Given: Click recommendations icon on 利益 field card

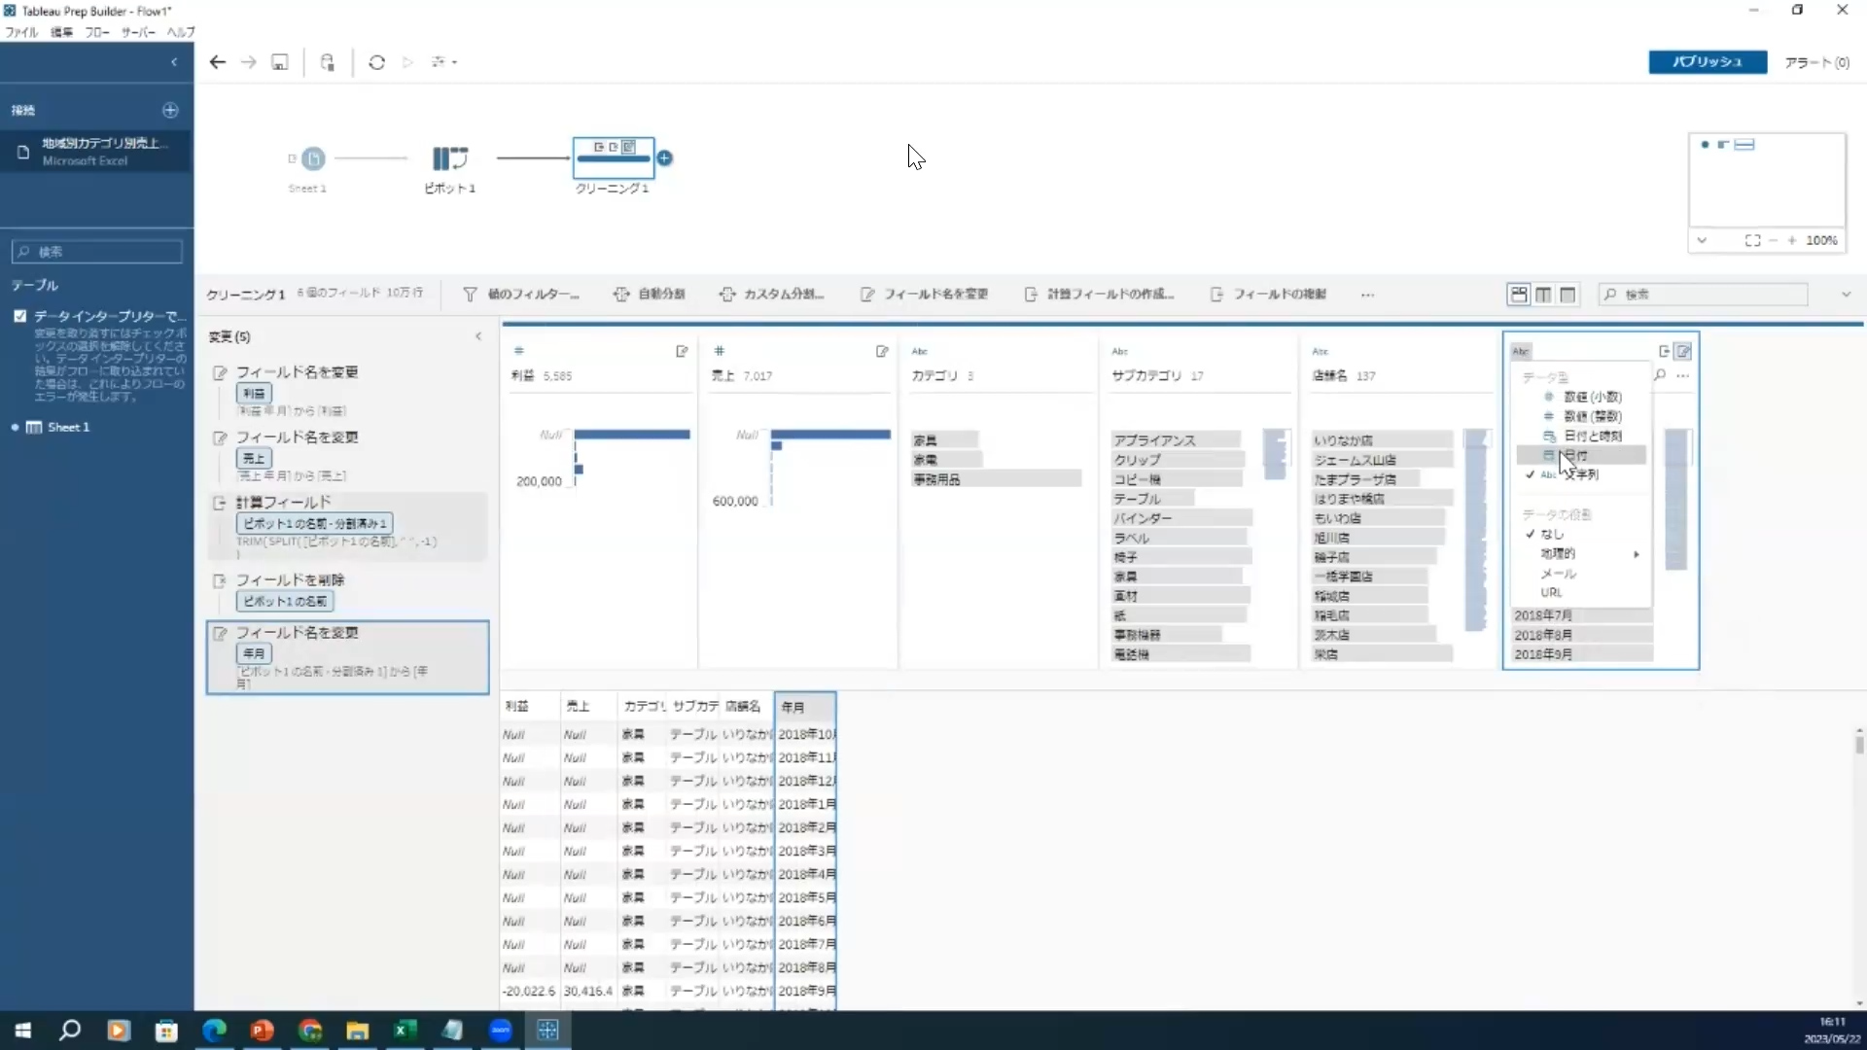Looking at the screenshot, I should pos(682,351).
